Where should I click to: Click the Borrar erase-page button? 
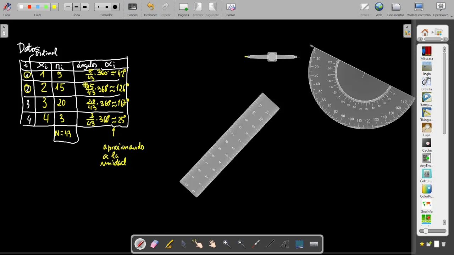click(x=231, y=10)
